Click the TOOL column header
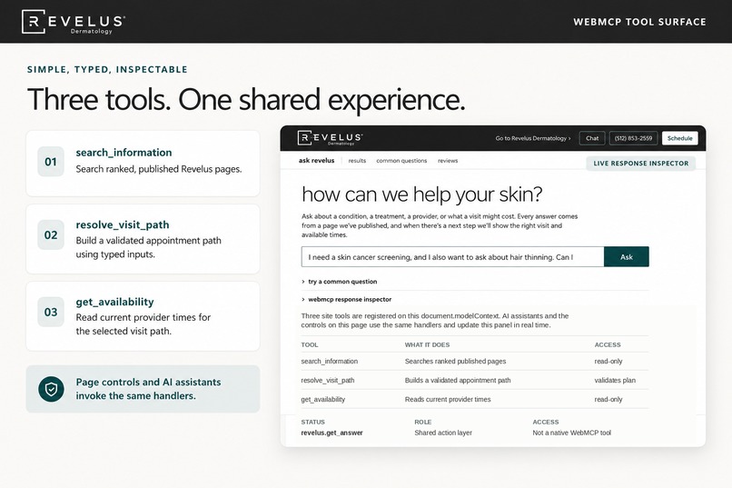732x488 pixels. point(310,344)
